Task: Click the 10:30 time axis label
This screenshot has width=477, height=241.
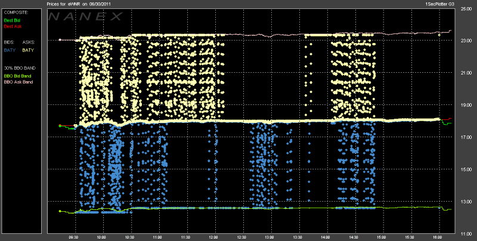Action: 130,237
